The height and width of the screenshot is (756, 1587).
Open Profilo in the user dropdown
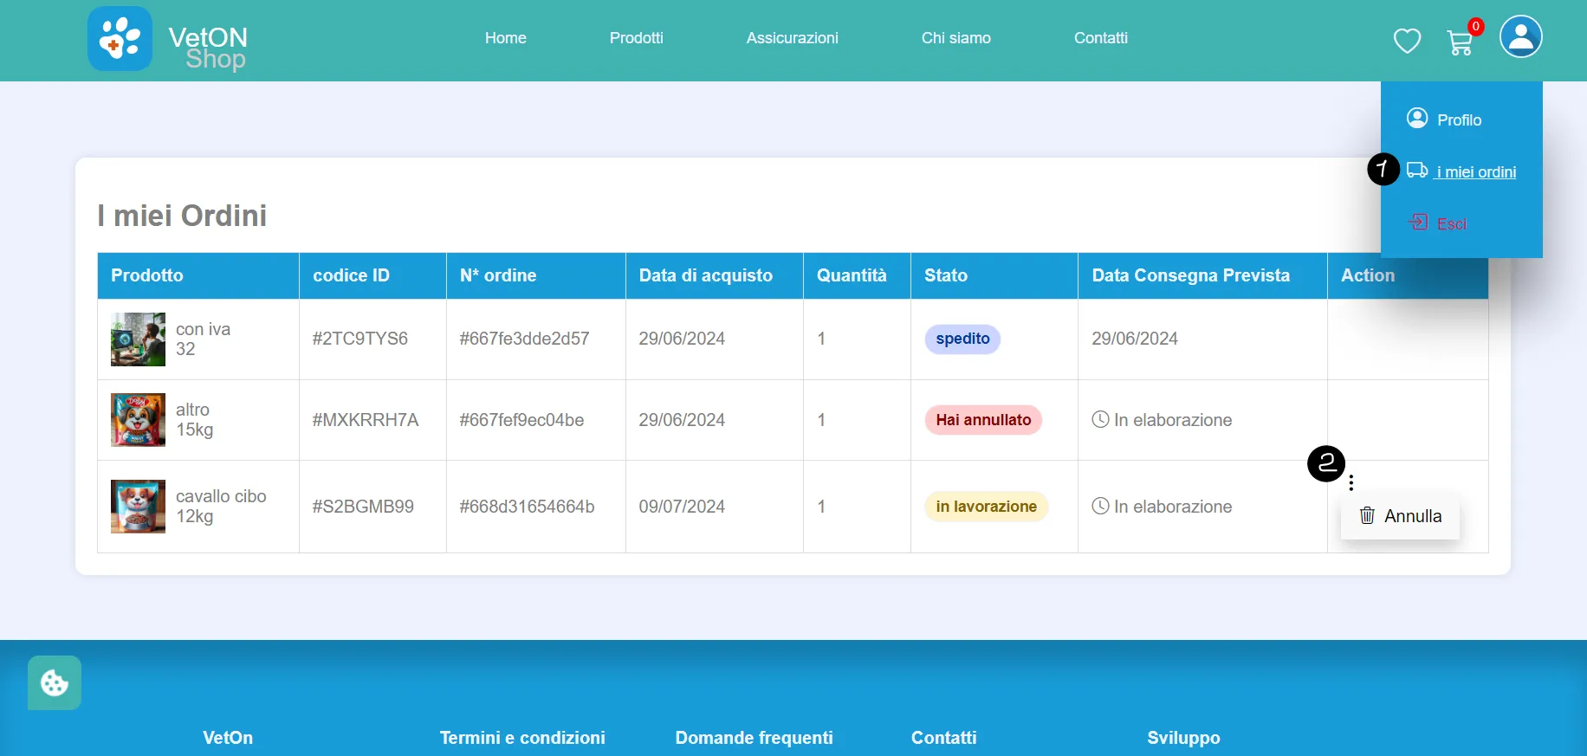point(1444,120)
